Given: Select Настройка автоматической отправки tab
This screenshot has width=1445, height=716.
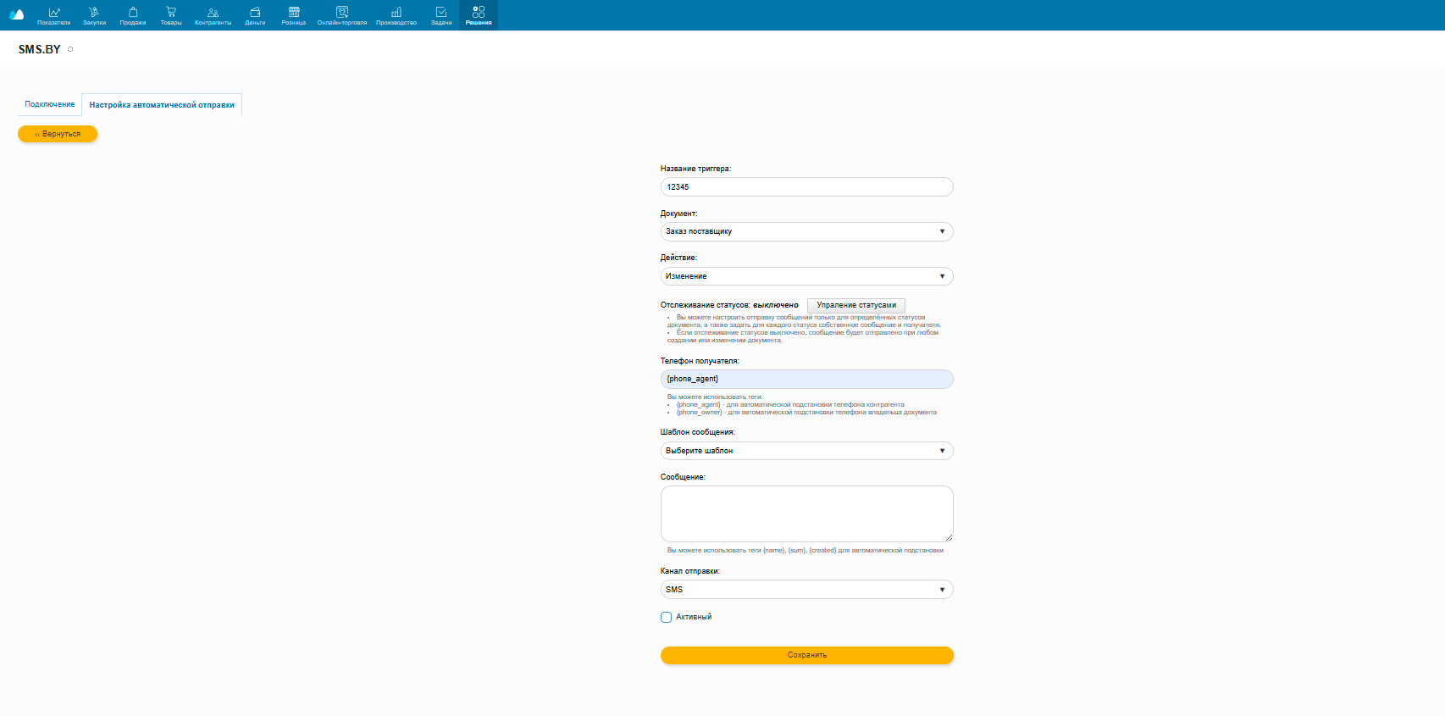Looking at the screenshot, I should [162, 105].
